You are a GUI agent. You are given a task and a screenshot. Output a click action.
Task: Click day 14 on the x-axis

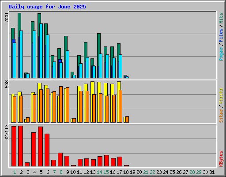pos(99,172)
